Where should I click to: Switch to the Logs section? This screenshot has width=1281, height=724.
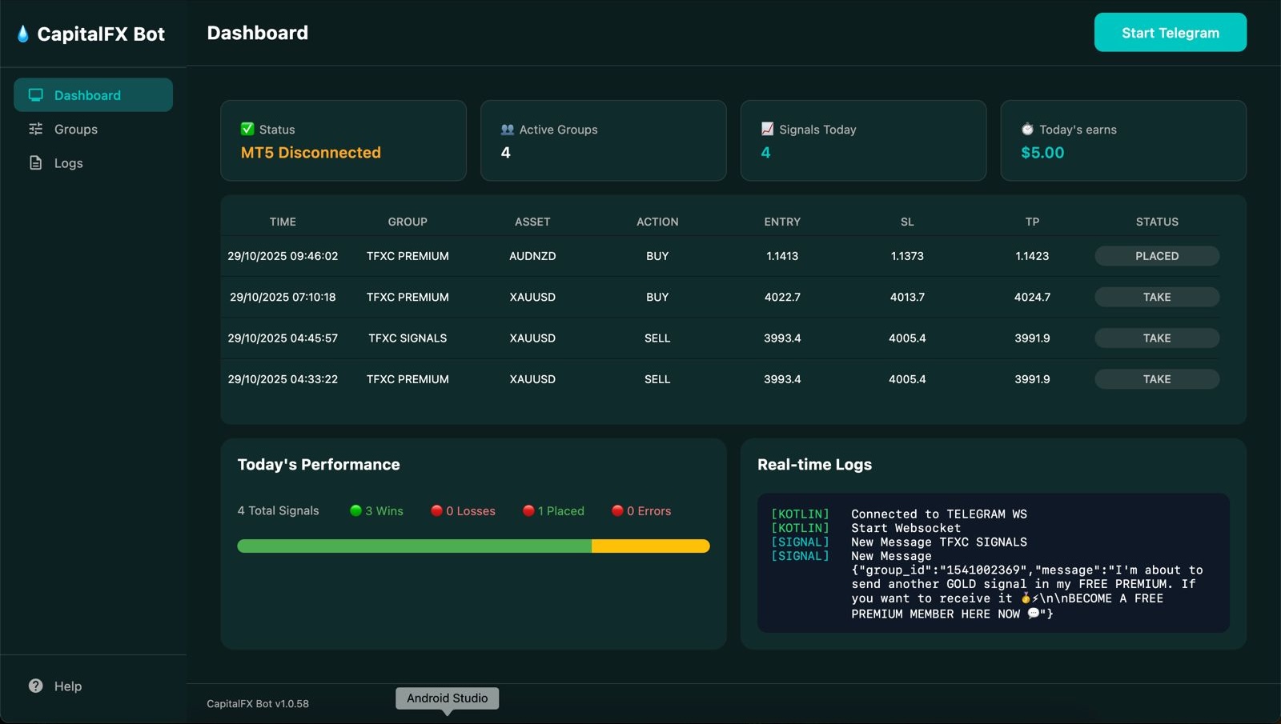(x=68, y=162)
